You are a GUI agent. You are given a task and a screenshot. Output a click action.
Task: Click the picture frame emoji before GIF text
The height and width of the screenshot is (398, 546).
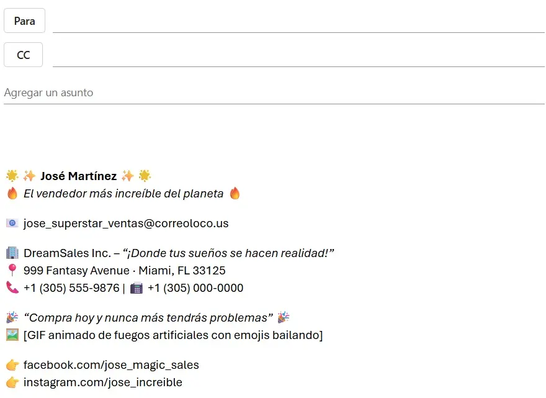12,335
